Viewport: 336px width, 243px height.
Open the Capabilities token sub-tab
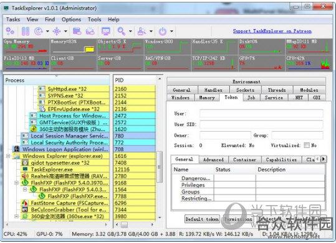point(281,160)
